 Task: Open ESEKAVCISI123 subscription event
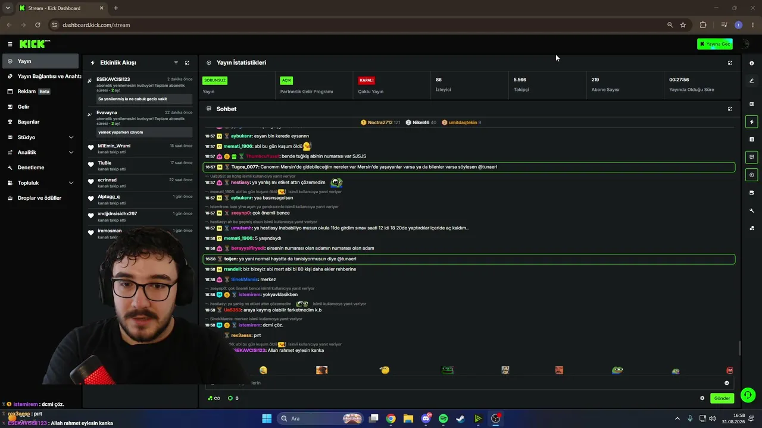point(140,91)
